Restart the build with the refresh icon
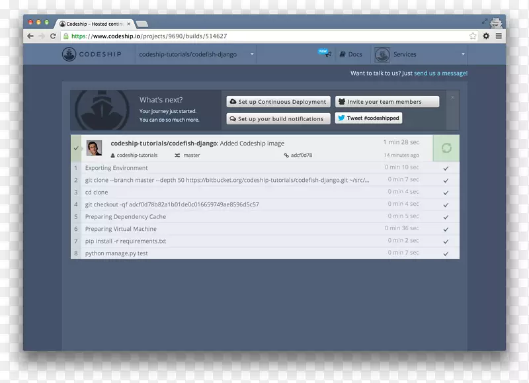The height and width of the screenshot is (383, 529). [446, 148]
